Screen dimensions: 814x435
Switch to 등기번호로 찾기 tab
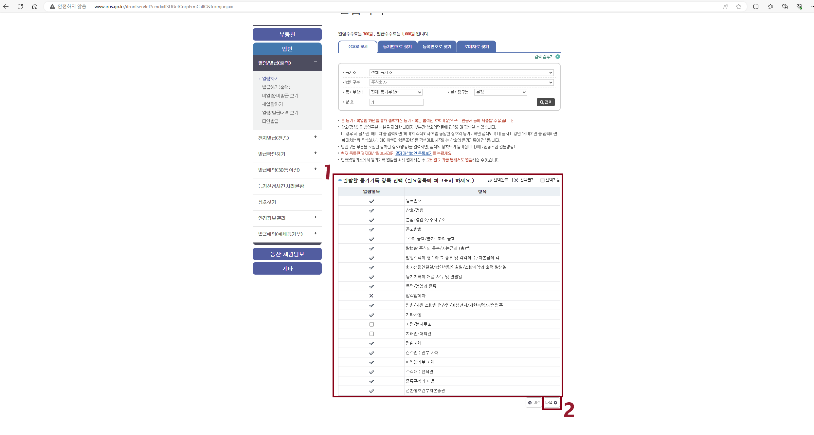pyautogui.click(x=397, y=47)
